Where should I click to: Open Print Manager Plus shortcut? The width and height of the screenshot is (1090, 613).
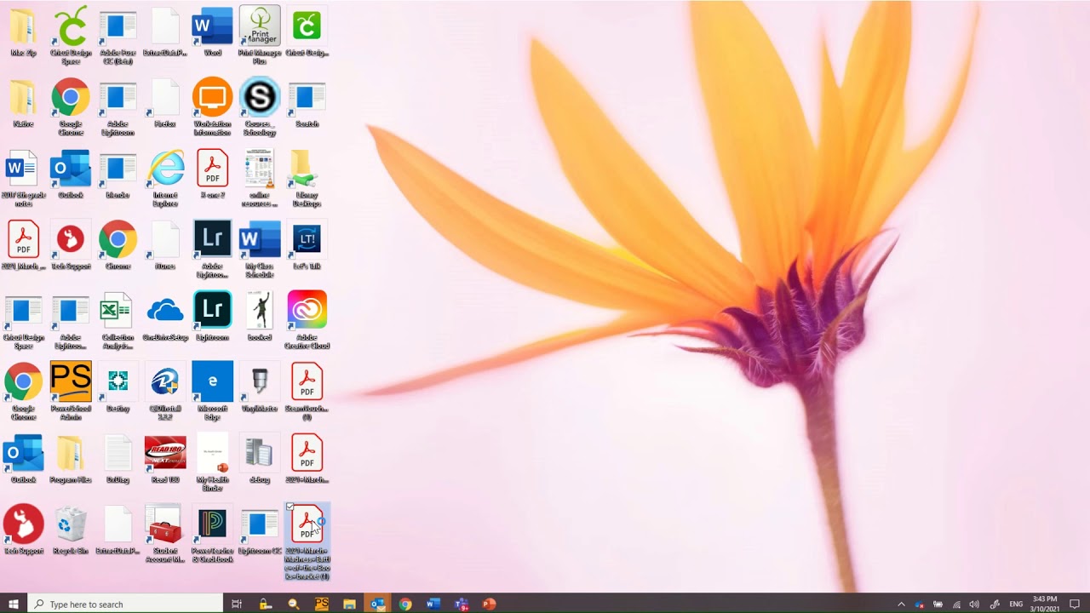tap(260, 36)
